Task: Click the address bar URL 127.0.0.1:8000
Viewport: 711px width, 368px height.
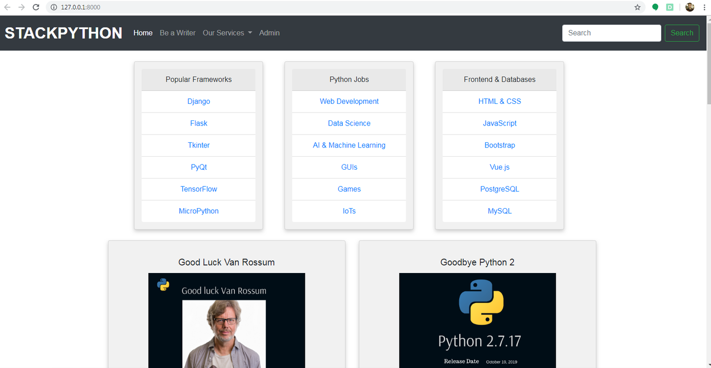Action: (x=81, y=7)
